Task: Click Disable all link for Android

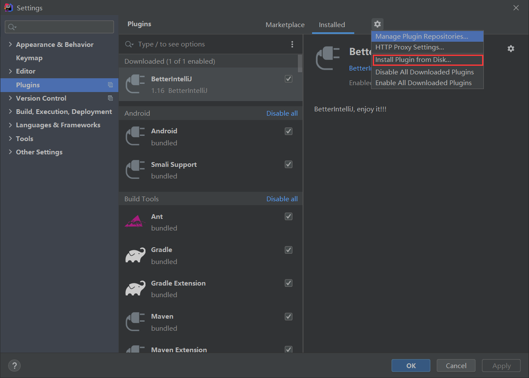Action: pos(282,114)
